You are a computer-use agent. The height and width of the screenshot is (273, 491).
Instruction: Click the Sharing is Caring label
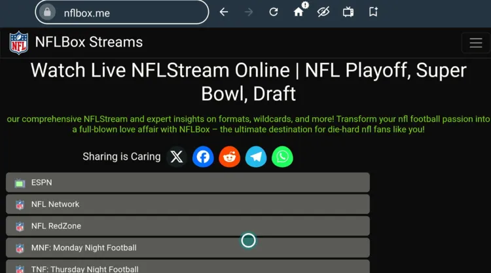click(x=122, y=156)
